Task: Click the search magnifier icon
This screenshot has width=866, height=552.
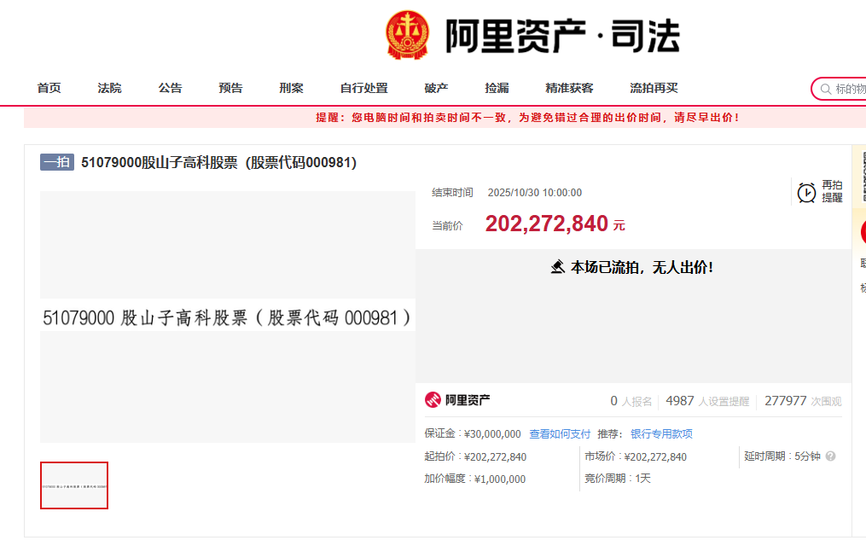Action: pos(826,89)
